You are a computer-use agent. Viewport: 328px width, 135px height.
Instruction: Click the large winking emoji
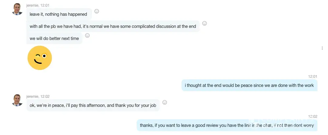40,58
